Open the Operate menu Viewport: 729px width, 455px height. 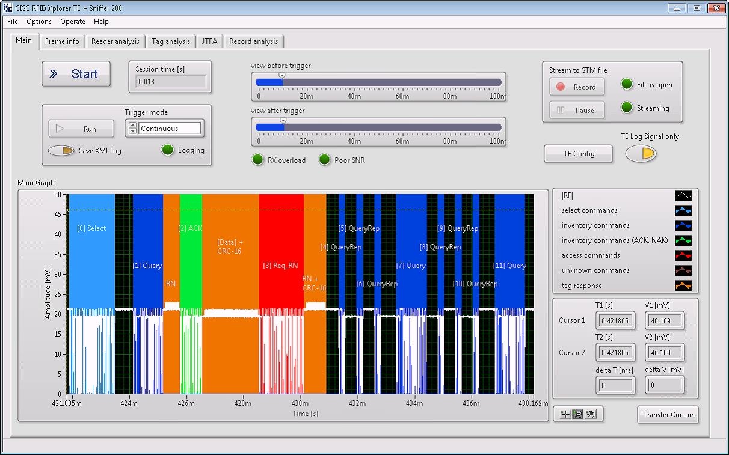tap(73, 22)
